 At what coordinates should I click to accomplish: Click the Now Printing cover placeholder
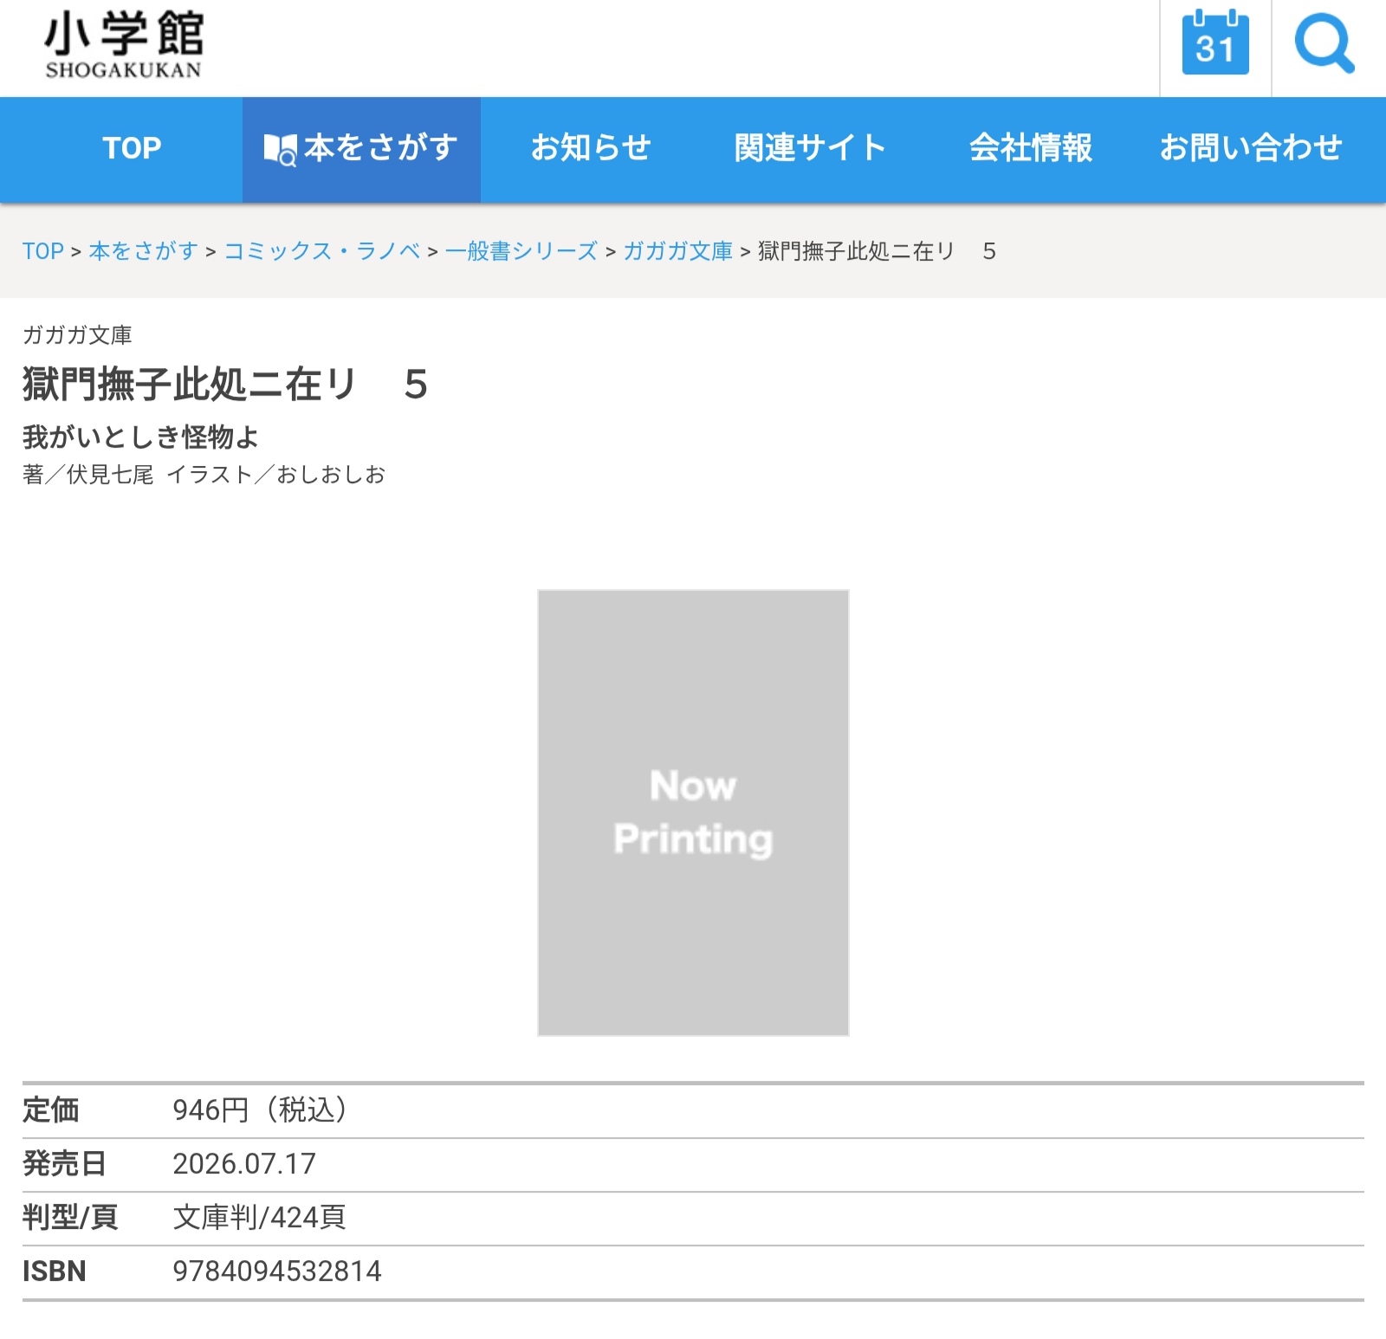point(693,812)
